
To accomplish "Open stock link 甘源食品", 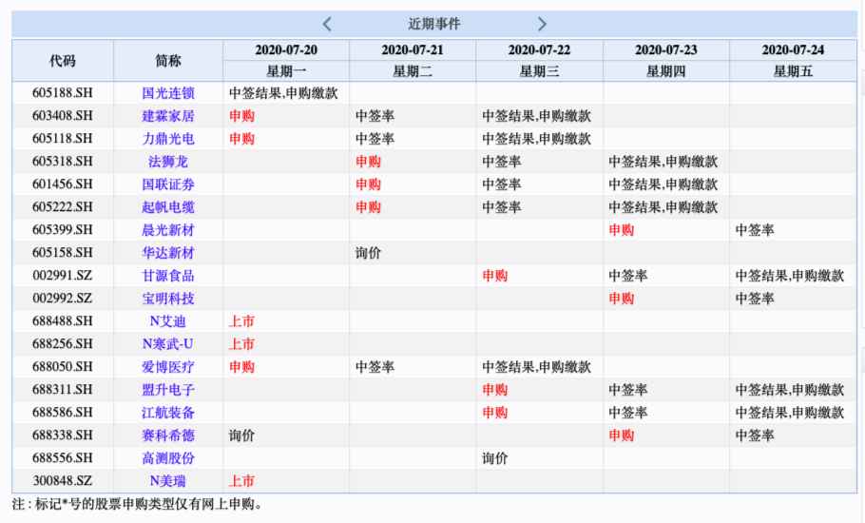I will (x=168, y=276).
